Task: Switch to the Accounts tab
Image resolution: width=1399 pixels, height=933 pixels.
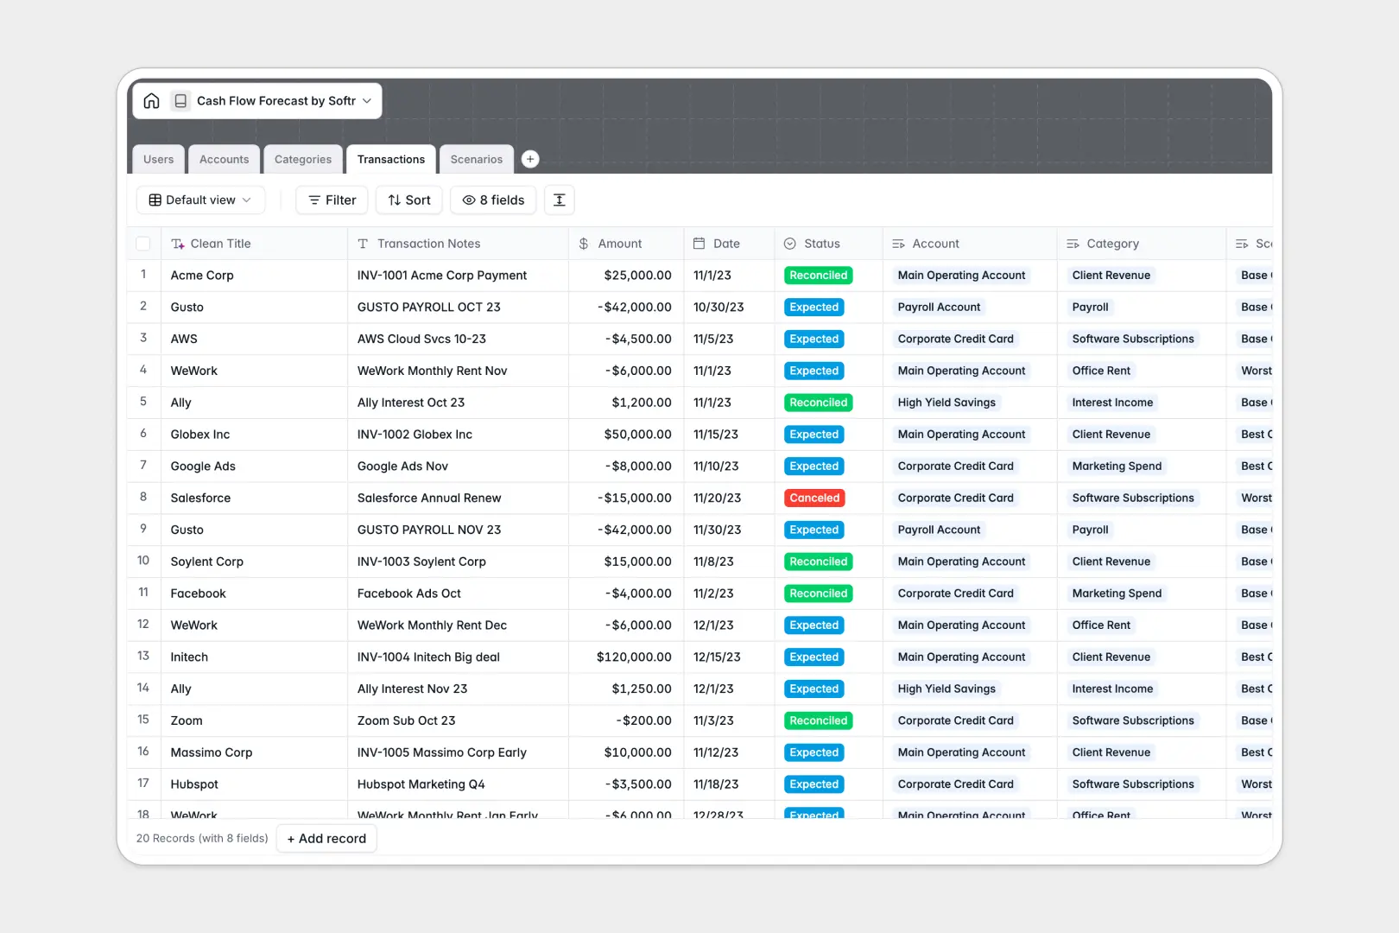Action: (x=224, y=159)
